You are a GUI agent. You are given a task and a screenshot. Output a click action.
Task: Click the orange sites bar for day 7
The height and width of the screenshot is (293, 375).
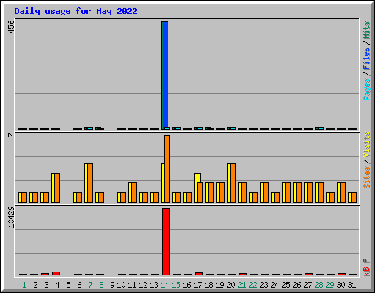point(90,183)
